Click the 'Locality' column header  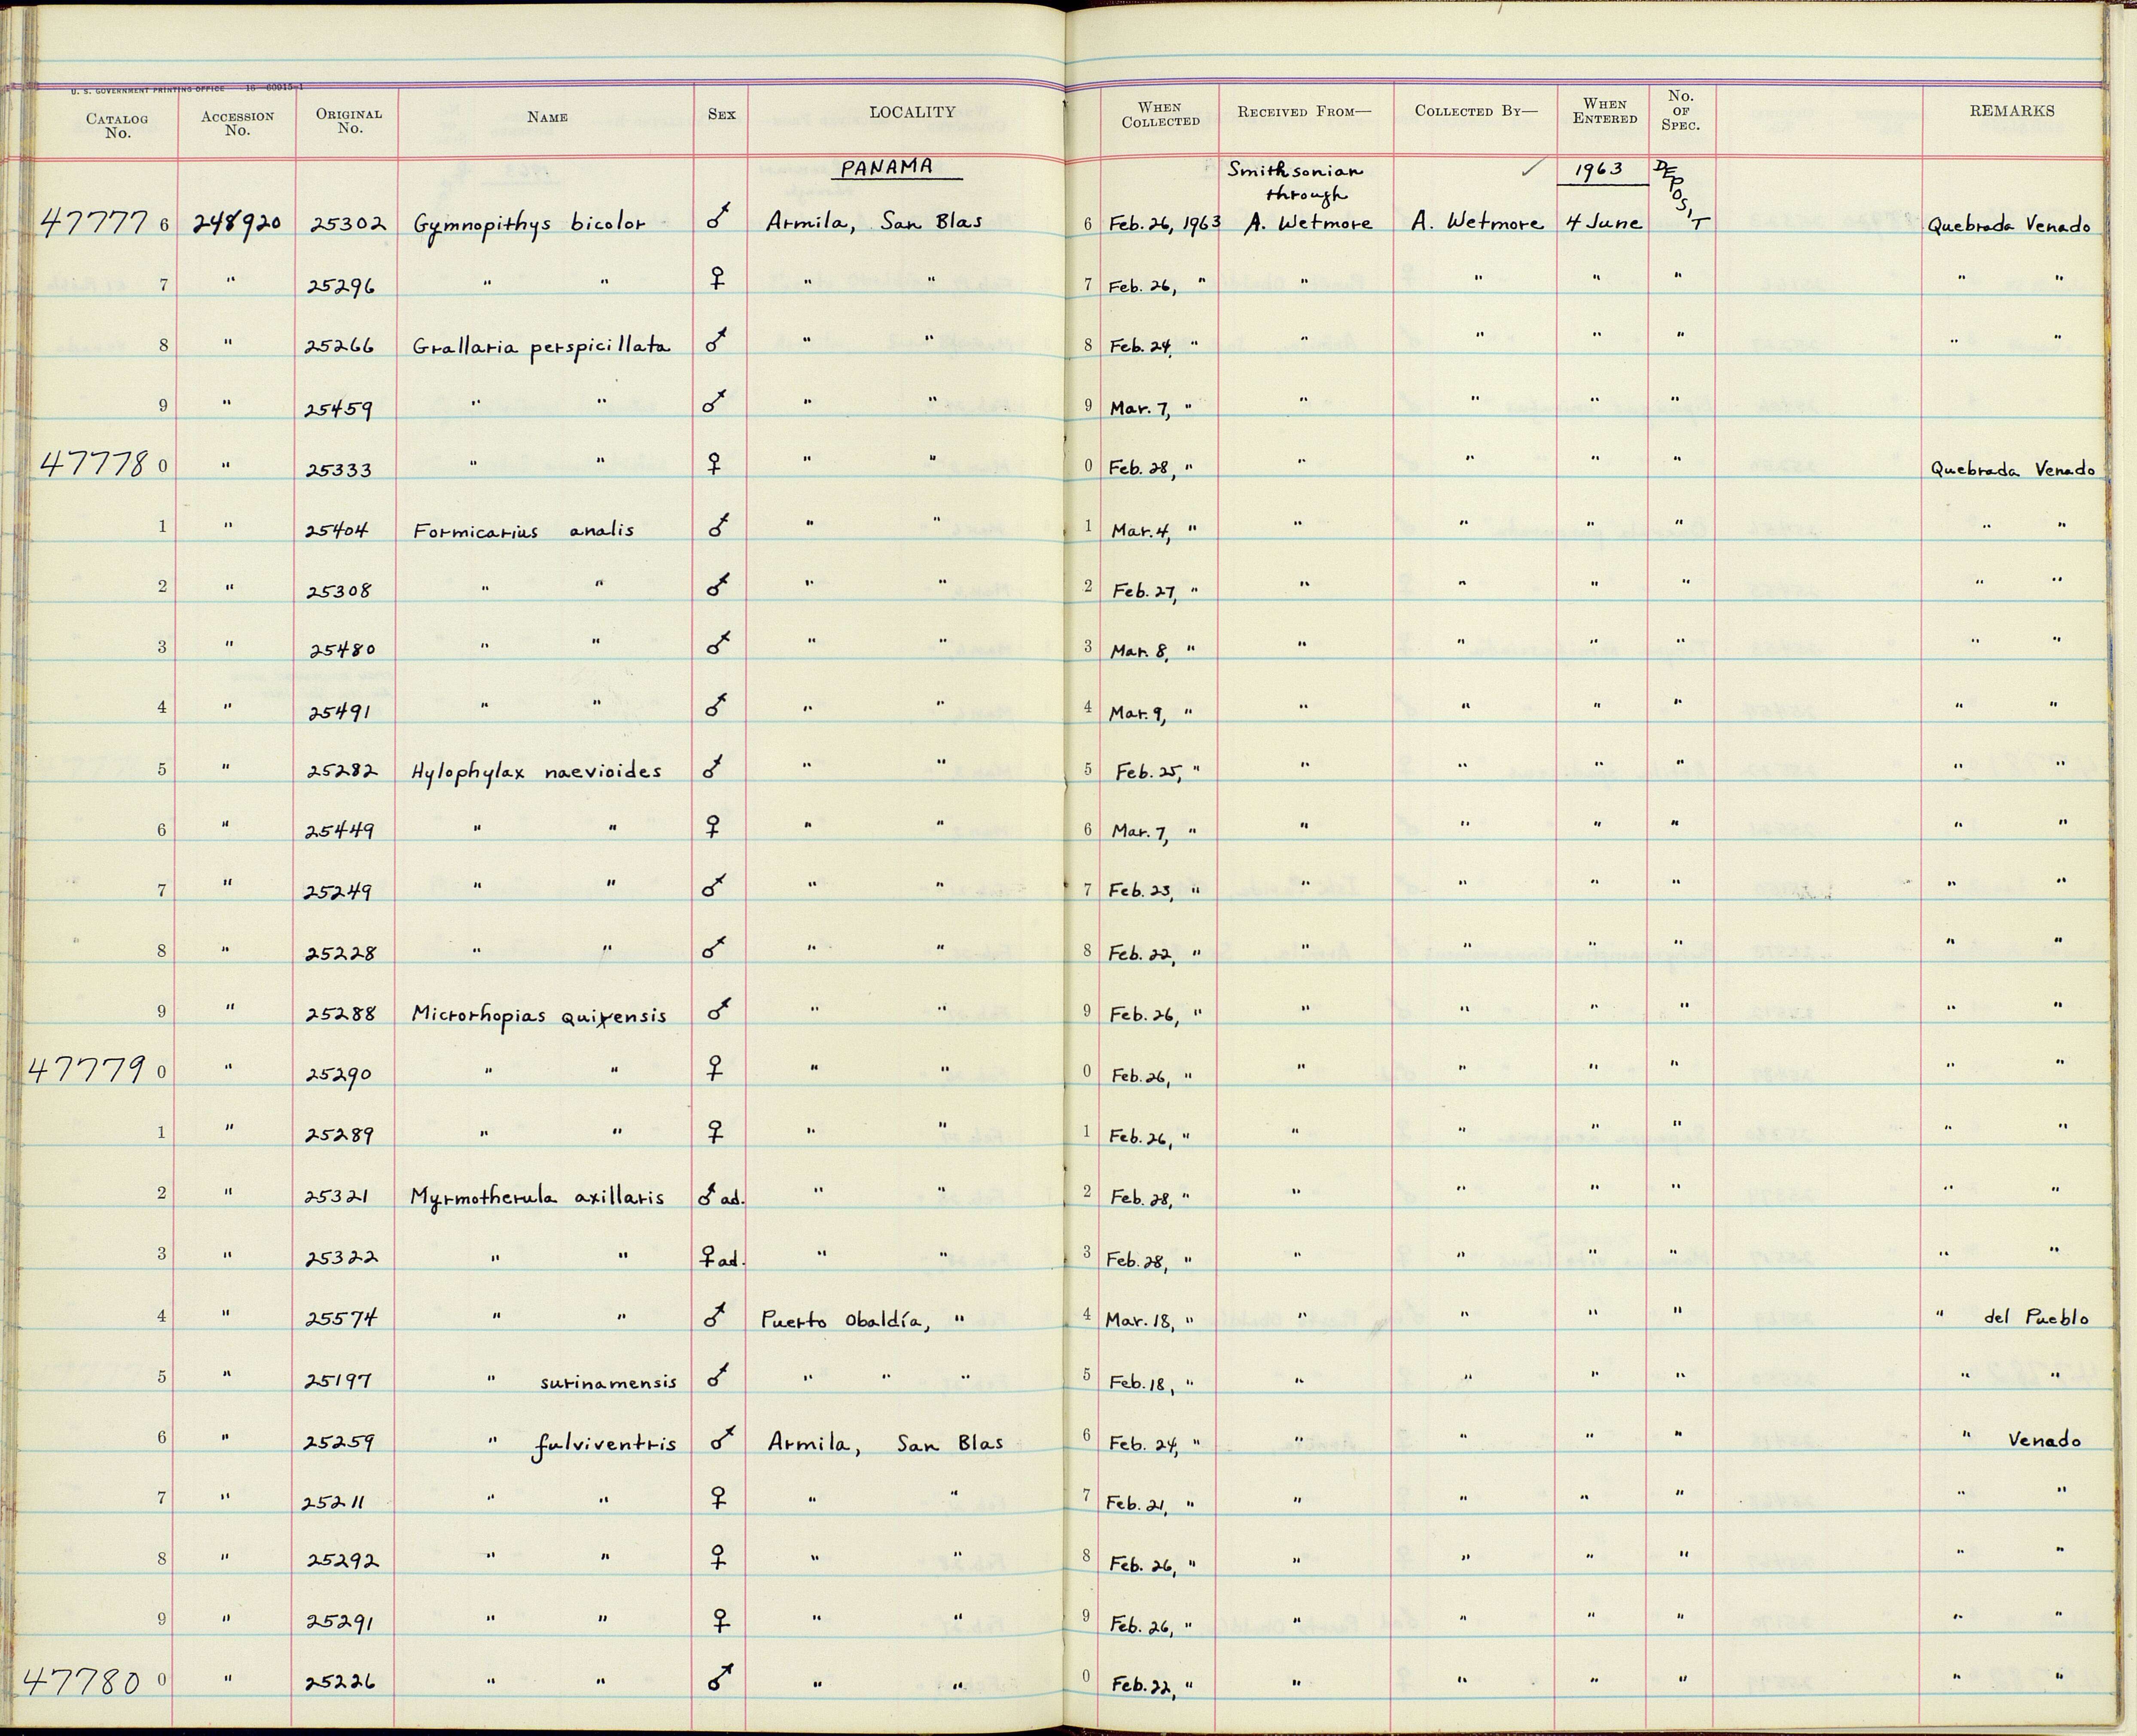coord(912,112)
